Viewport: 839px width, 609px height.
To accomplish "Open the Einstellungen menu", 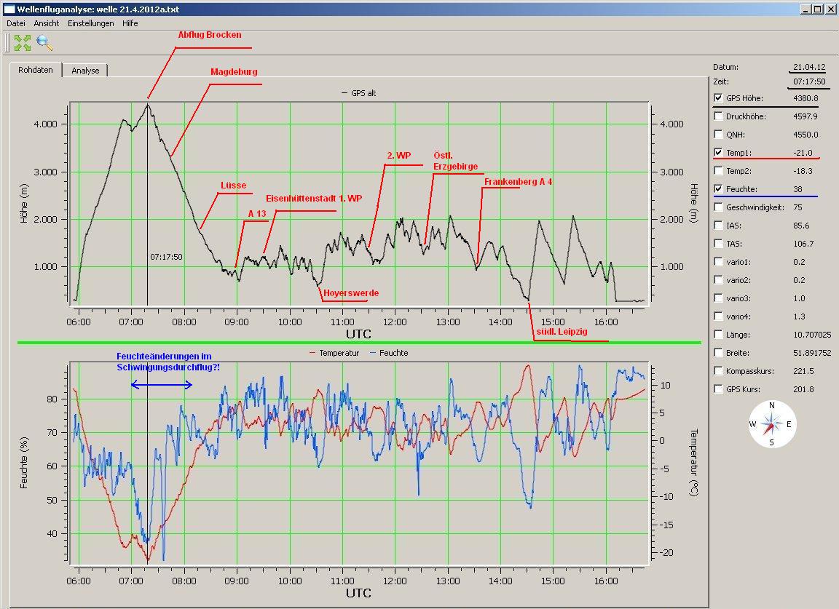I will pos(91,23).
